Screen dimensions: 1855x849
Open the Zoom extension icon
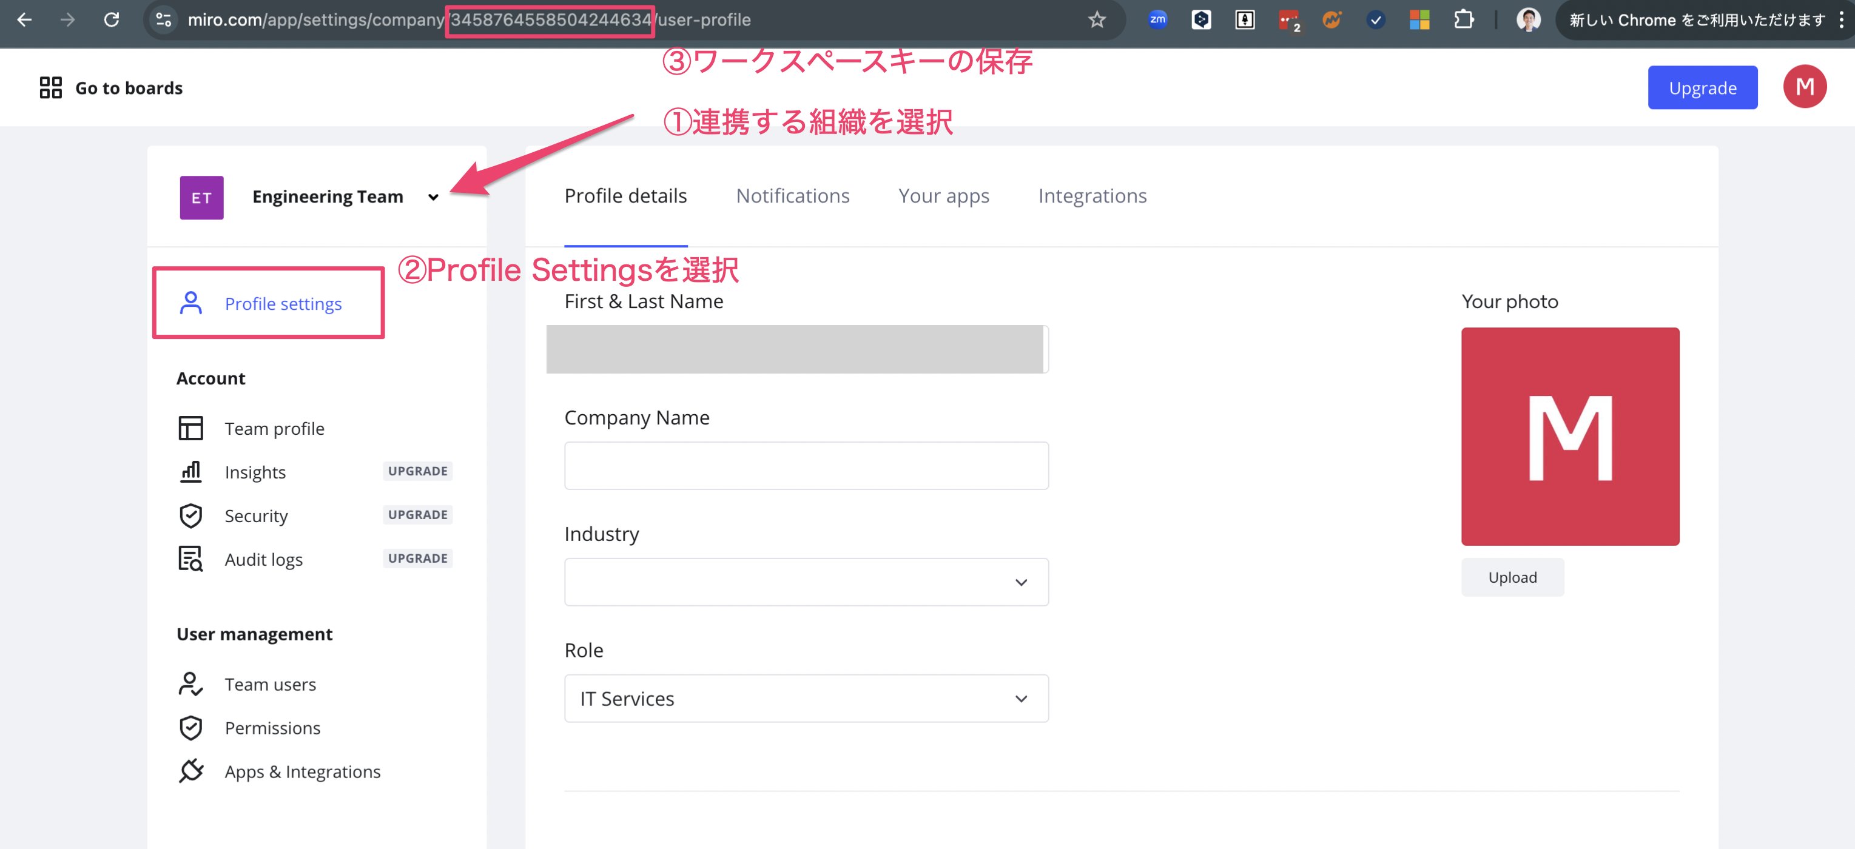click(1158, 19)
